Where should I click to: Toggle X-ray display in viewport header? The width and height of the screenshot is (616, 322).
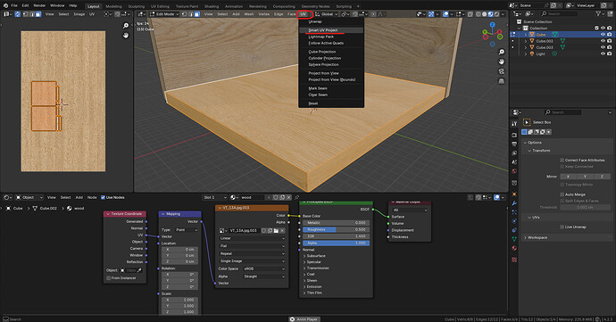pyautogui.click(x=470, y=14)
